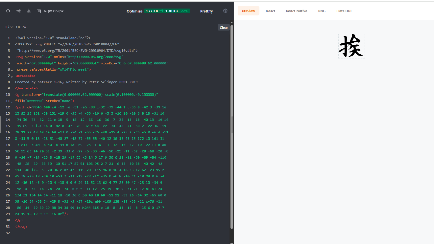The height and width of the screenshot is (244, 434).
Task: Click the crop dimensions icon
Action: coord(39,11)
